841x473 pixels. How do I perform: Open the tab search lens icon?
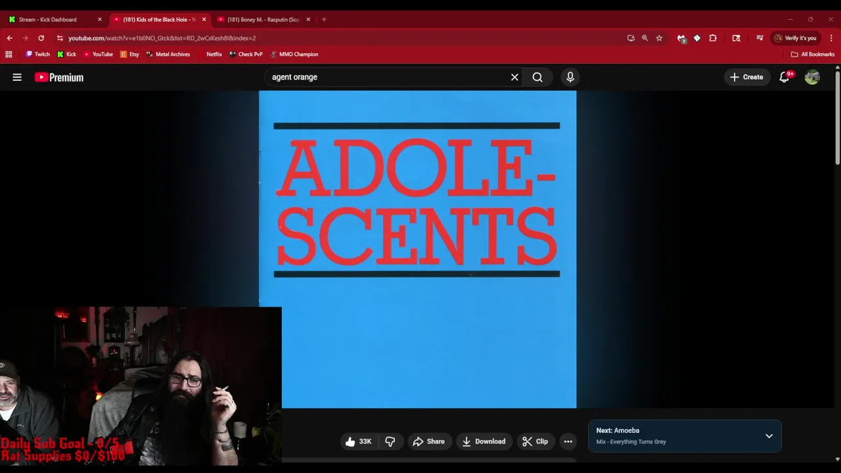736,38
